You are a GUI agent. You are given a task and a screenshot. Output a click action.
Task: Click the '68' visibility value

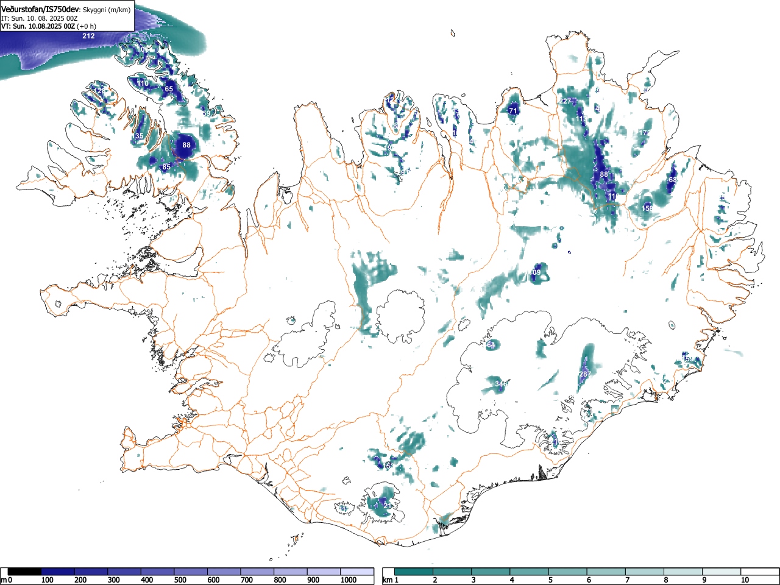pyautogui.click(x=673, y=180)
